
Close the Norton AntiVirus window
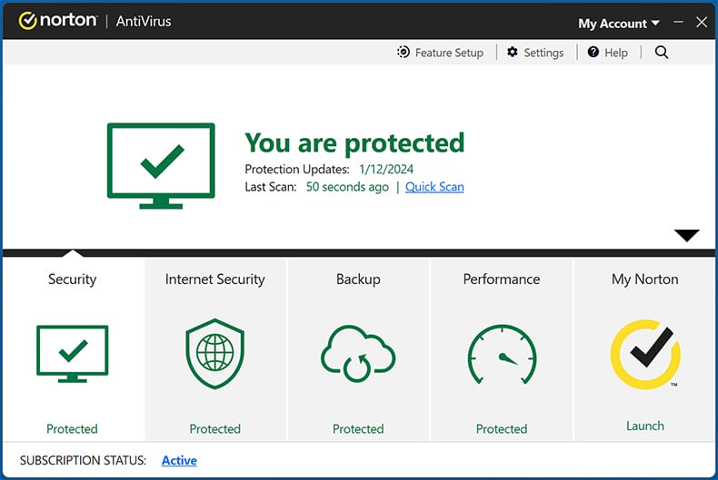pos(701,22)
